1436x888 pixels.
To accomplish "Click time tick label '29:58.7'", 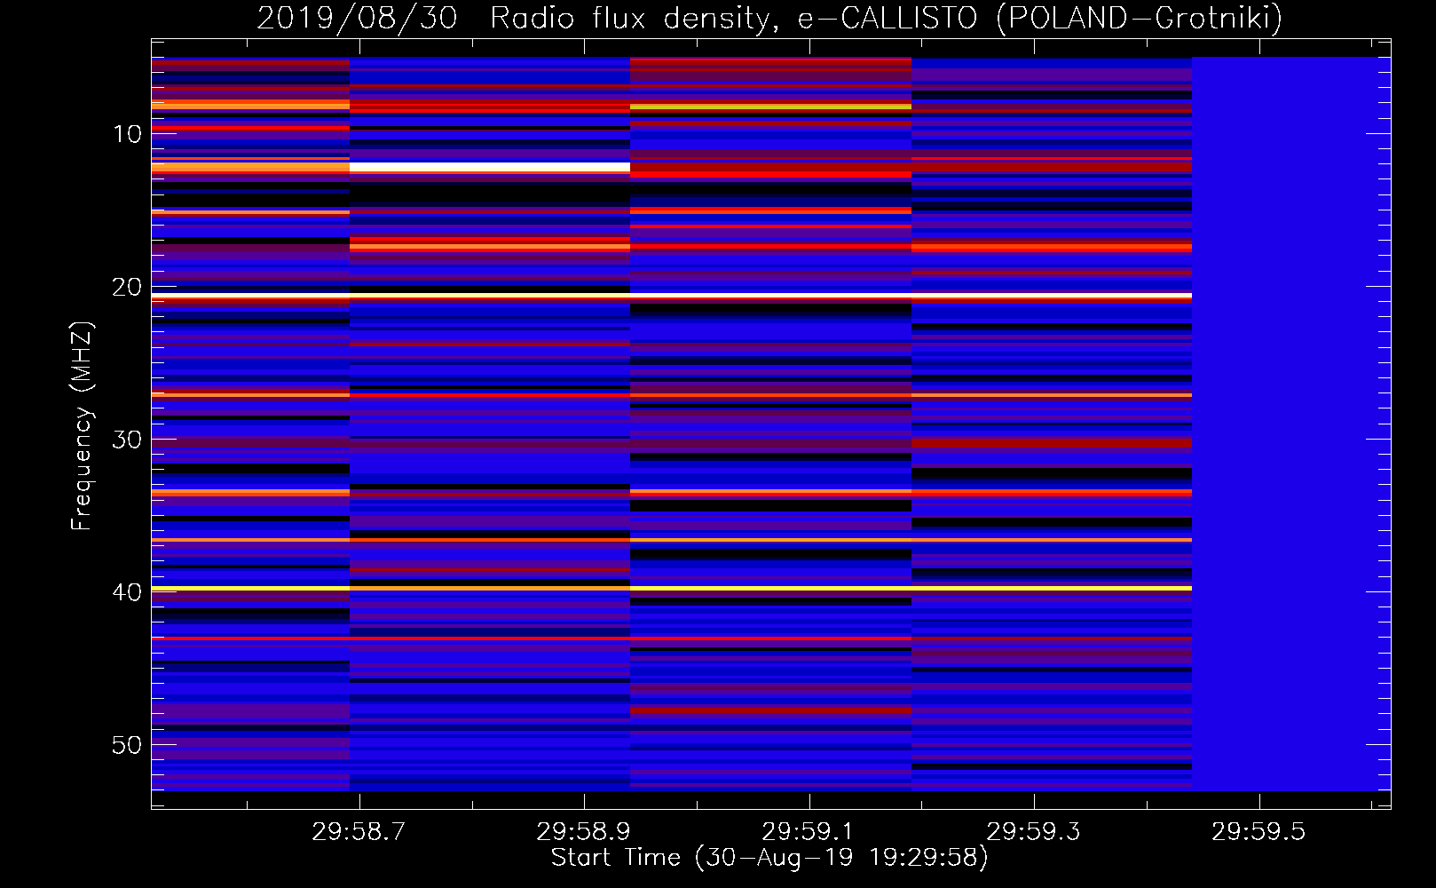I will [359, 832].
